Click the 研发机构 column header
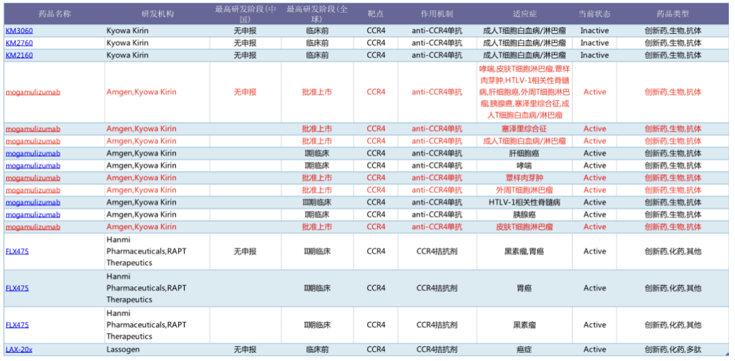Viewport: 735px width, 361px height. click(158, 13)
